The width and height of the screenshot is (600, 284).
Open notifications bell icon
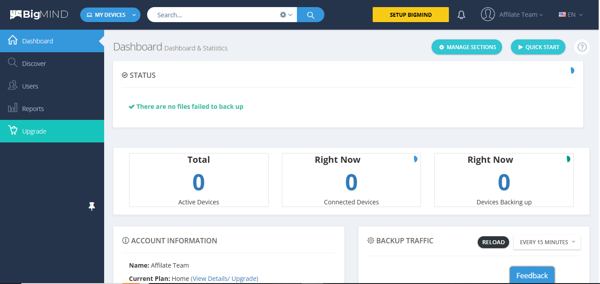(461, 15)
